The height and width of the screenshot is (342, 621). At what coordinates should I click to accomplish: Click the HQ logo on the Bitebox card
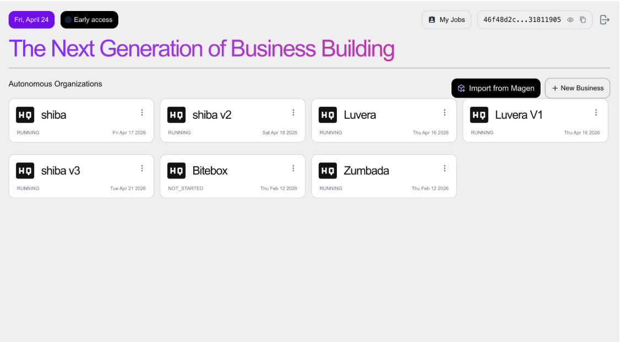(x=176, y=171)
